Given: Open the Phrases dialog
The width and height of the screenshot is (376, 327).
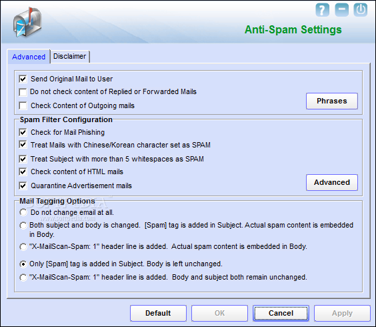Looking at the screenshot, I should click(332, 101).
